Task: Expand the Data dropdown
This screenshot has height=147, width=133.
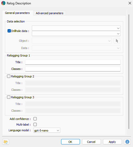Action: 76,48
